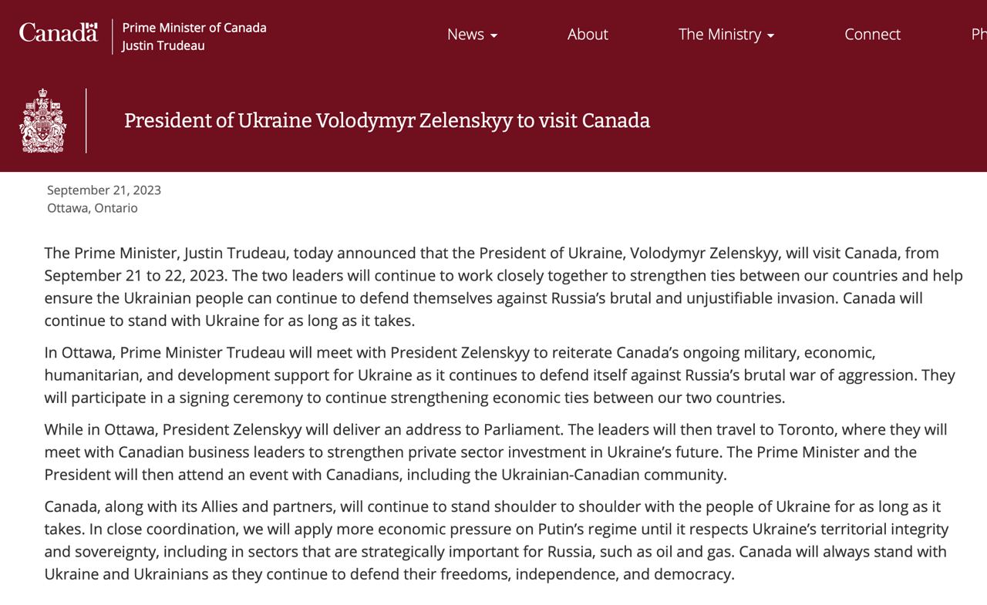Screen dimensions: 987x605
Task: Click the Ottawa, Ontario location text
Action: (93, 208)
